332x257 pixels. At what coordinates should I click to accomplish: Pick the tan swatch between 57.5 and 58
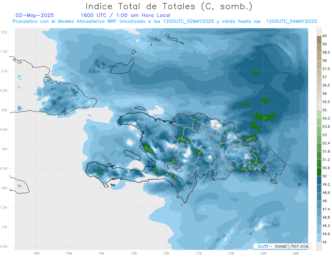[x=319, y=65]
